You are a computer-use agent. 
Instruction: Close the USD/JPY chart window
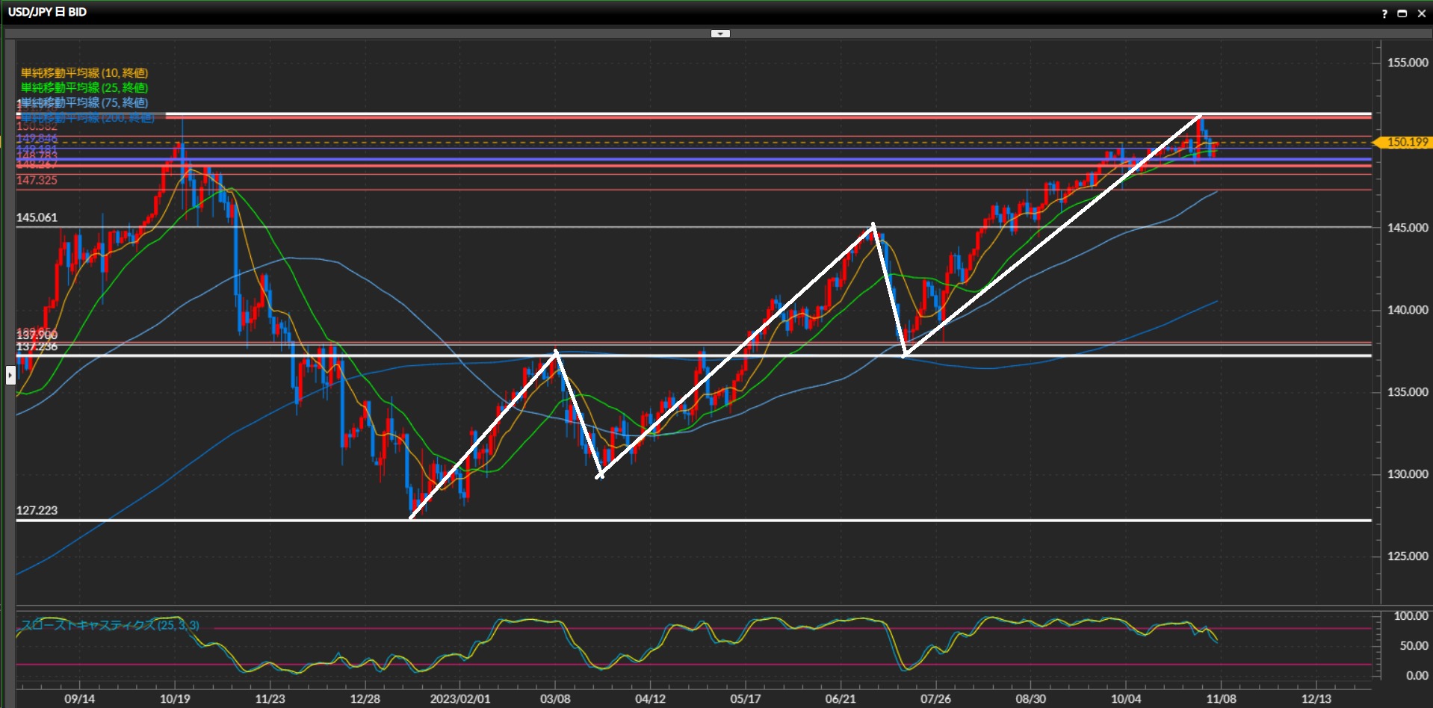coord(1421,13)
